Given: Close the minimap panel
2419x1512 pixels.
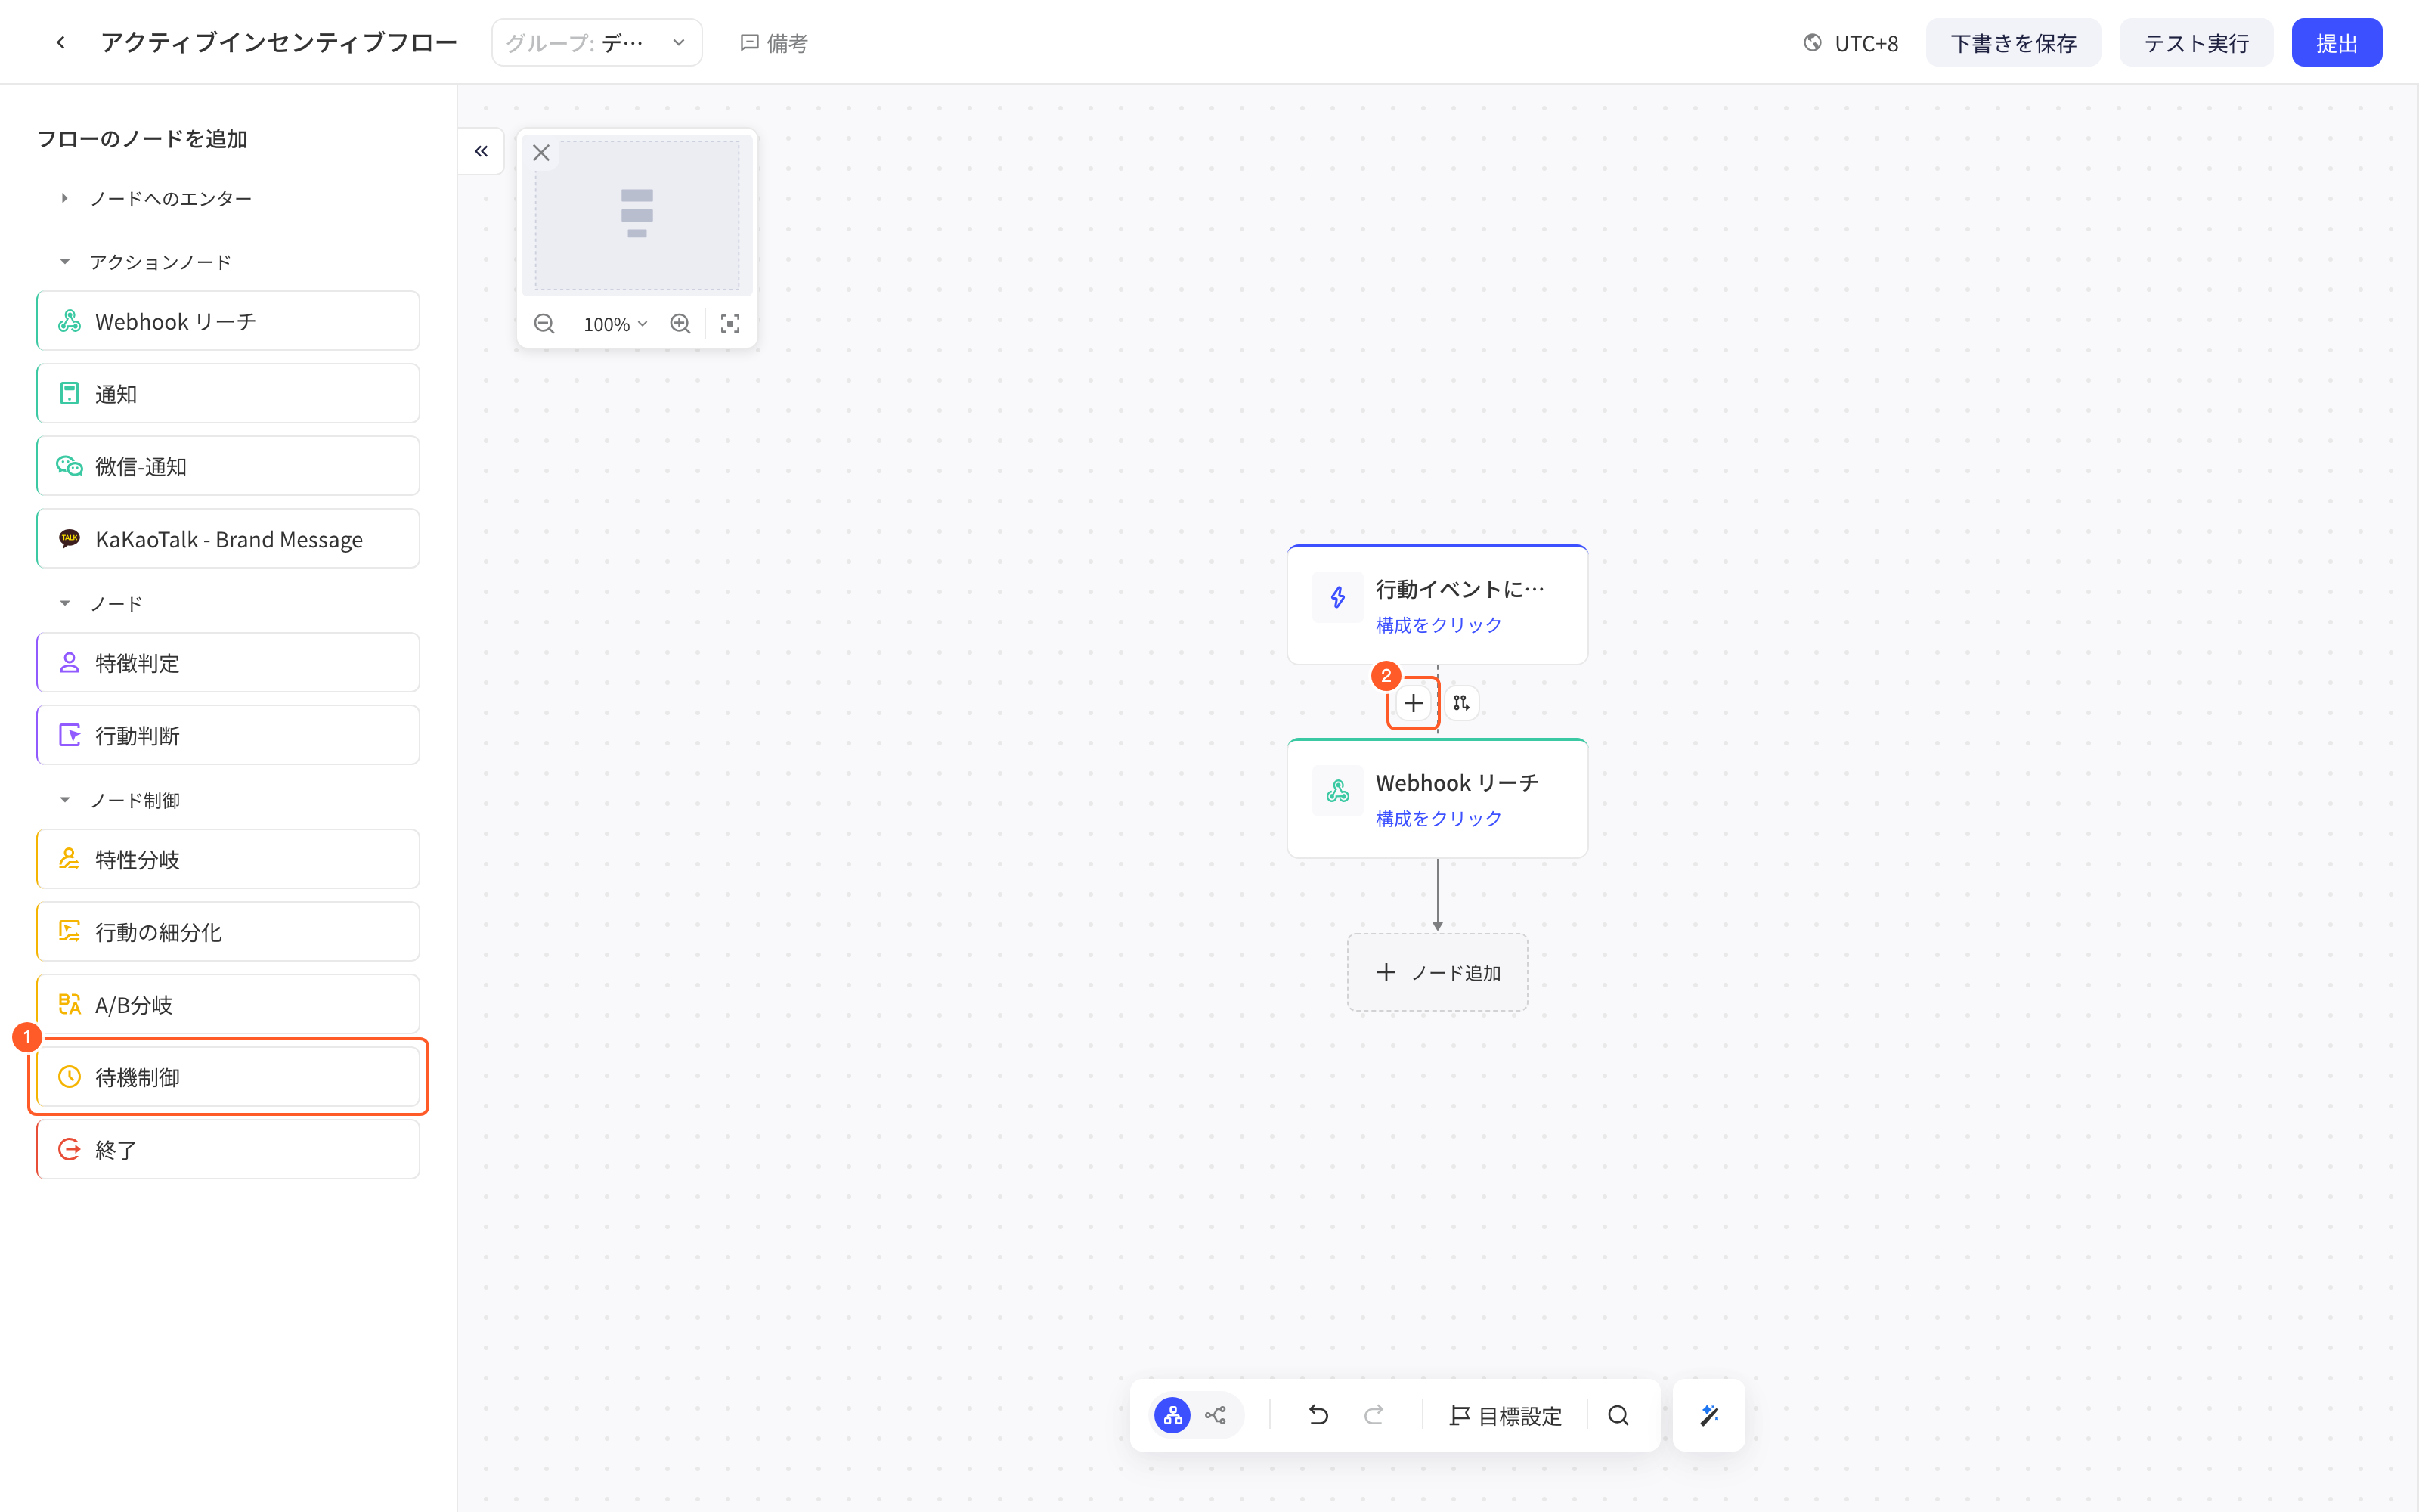Looking at the screenshot, I should pyautogui.click(x=540, y=153).
